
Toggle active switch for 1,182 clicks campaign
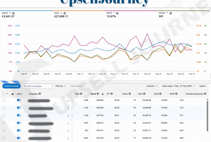pyautogui.click(x=19, y=107)
